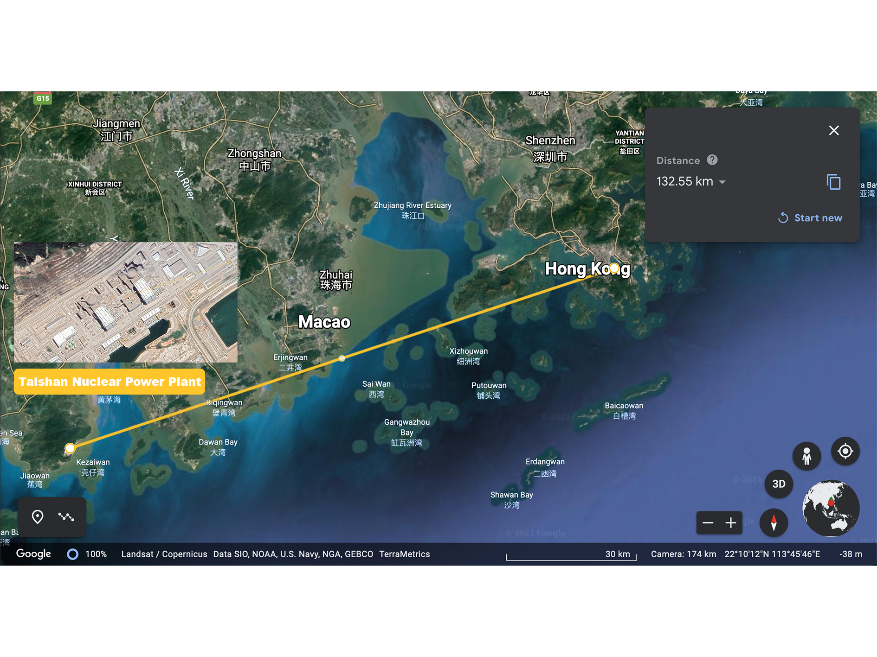
Task: Click the power plant satellite thumbnail
Action: (125, 302)
